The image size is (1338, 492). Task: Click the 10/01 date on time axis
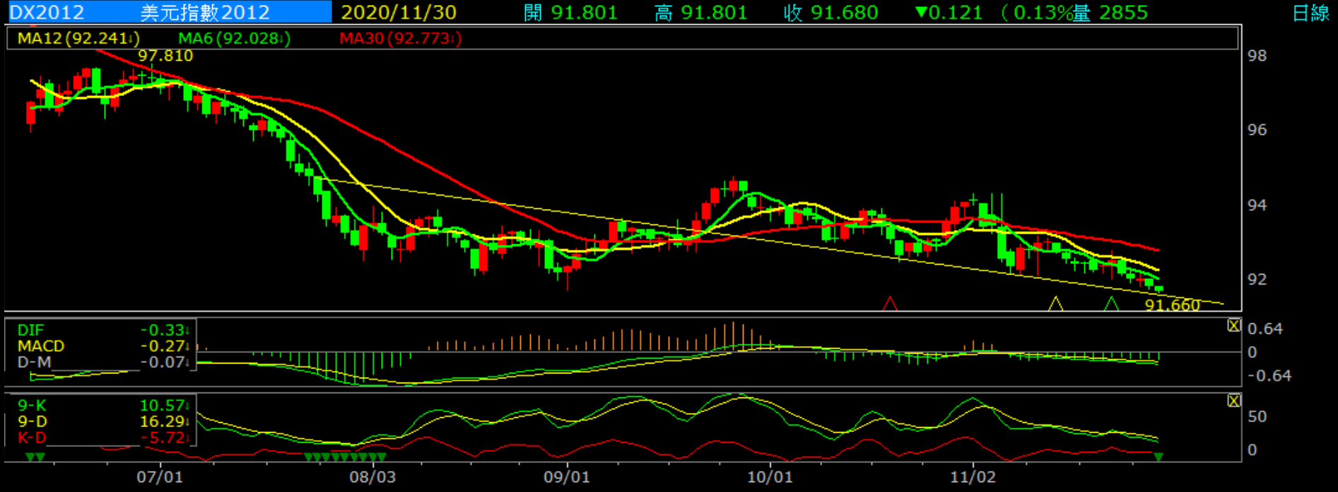tap(770, 476)
